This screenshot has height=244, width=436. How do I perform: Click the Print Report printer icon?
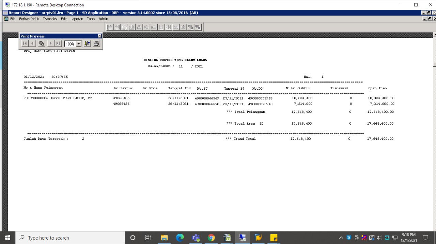(x=96, y=43)
